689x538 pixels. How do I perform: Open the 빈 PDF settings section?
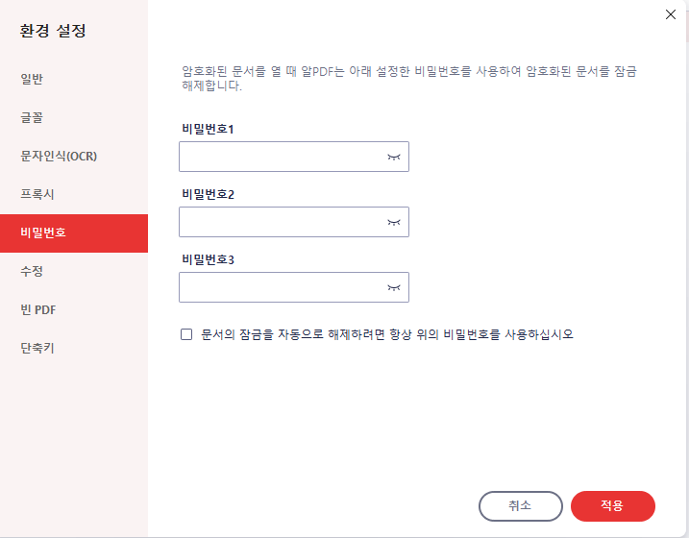tap(74, 309)
